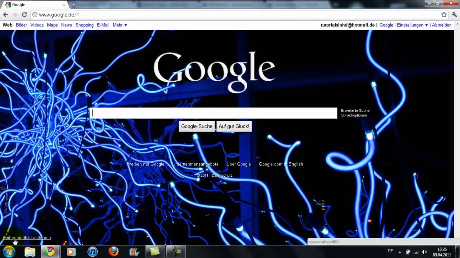Show hidden system tray icons
The width and height of the screenshot is (460, 258).
400,252
